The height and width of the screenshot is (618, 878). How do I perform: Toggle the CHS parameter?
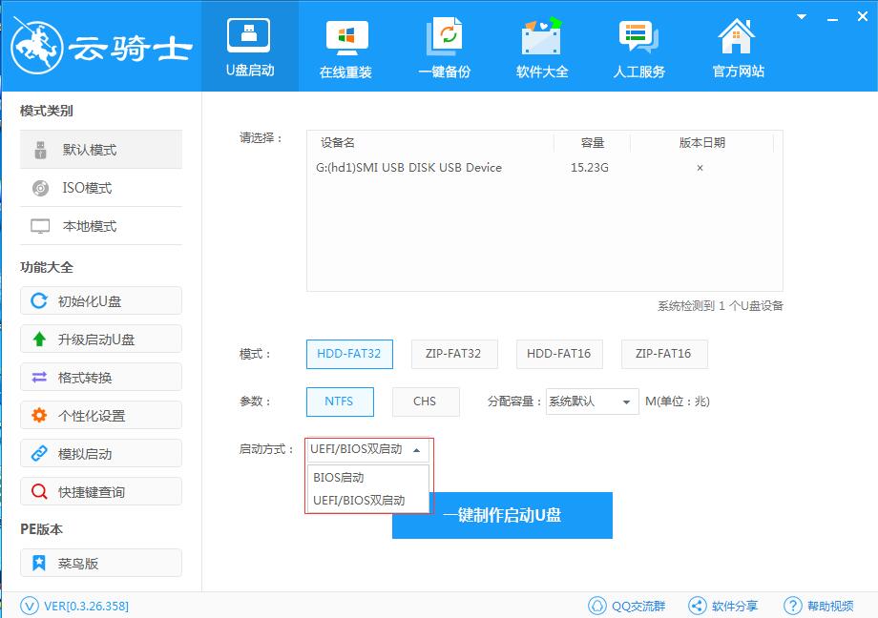coord(426,402)
